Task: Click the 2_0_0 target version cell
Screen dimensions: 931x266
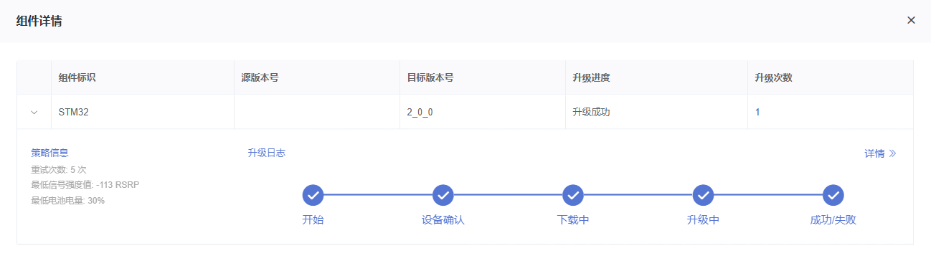Action: (483, 112)
